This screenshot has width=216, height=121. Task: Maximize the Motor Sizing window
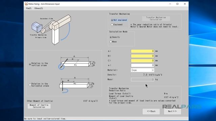(178, 4)
